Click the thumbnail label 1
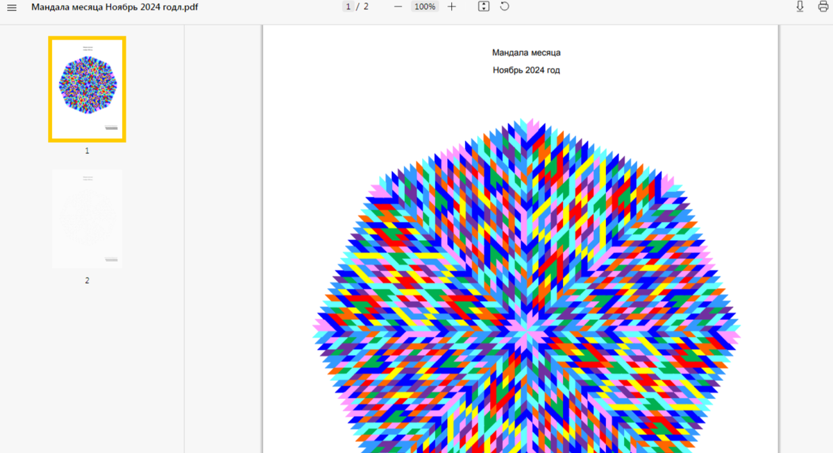This screenshot has width=833, height=453. [87, 151]
